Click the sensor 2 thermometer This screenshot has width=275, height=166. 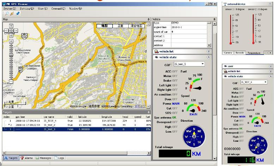tap(253, 29)
